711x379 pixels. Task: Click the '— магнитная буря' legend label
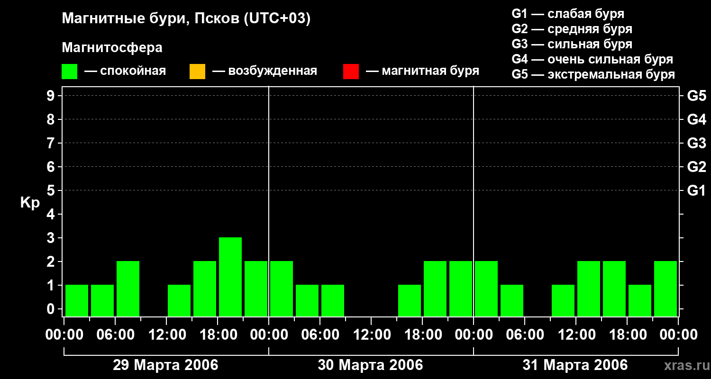click(422, 71)
